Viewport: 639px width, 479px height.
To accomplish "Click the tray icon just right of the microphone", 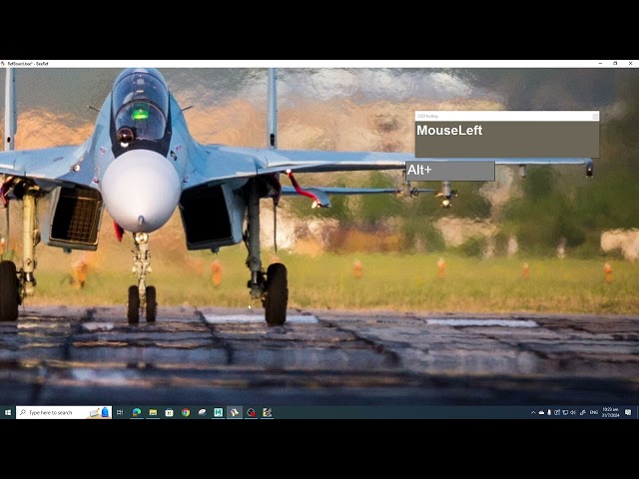I will pyautogui.click(x=557, y=412).
